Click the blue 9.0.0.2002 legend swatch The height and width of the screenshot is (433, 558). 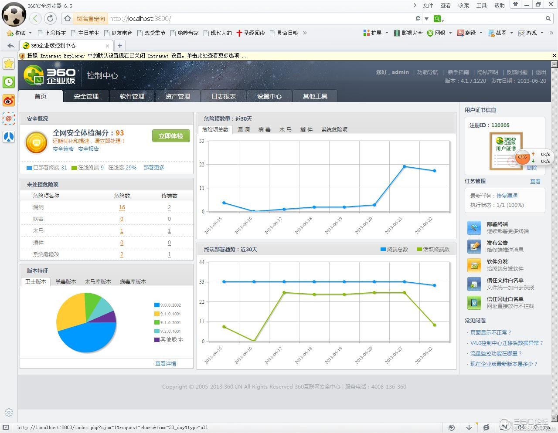pyautogui.click(x=157, y=305)
